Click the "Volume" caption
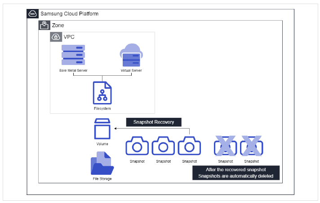 point(102,144)
